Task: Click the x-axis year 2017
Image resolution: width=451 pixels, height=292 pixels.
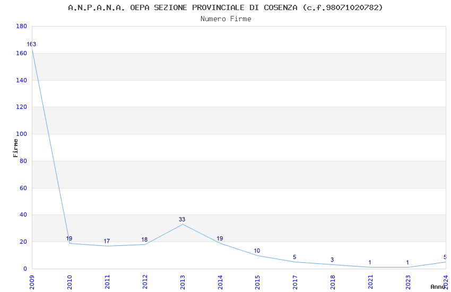Action: (296, 282)
